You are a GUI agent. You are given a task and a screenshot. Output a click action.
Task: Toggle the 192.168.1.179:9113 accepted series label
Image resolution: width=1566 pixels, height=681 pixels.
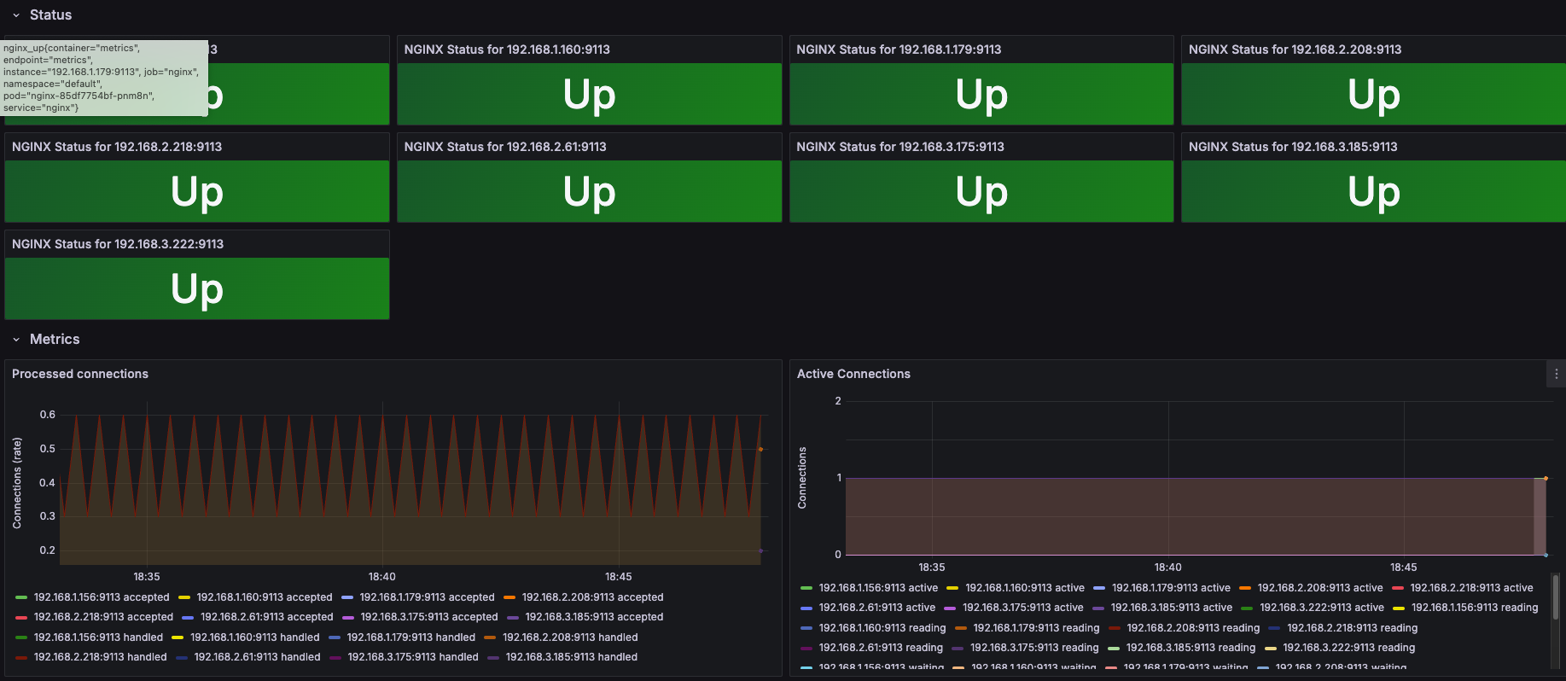pyautogui.click(x=427, y=597)
